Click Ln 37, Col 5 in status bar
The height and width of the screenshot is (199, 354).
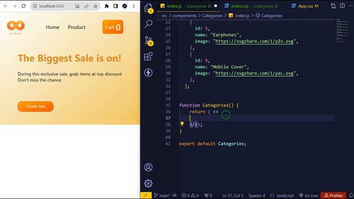click(232, 195)
